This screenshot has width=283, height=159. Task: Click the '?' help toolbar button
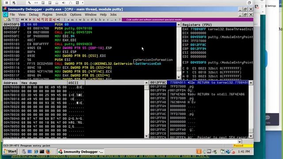[119, 19]
